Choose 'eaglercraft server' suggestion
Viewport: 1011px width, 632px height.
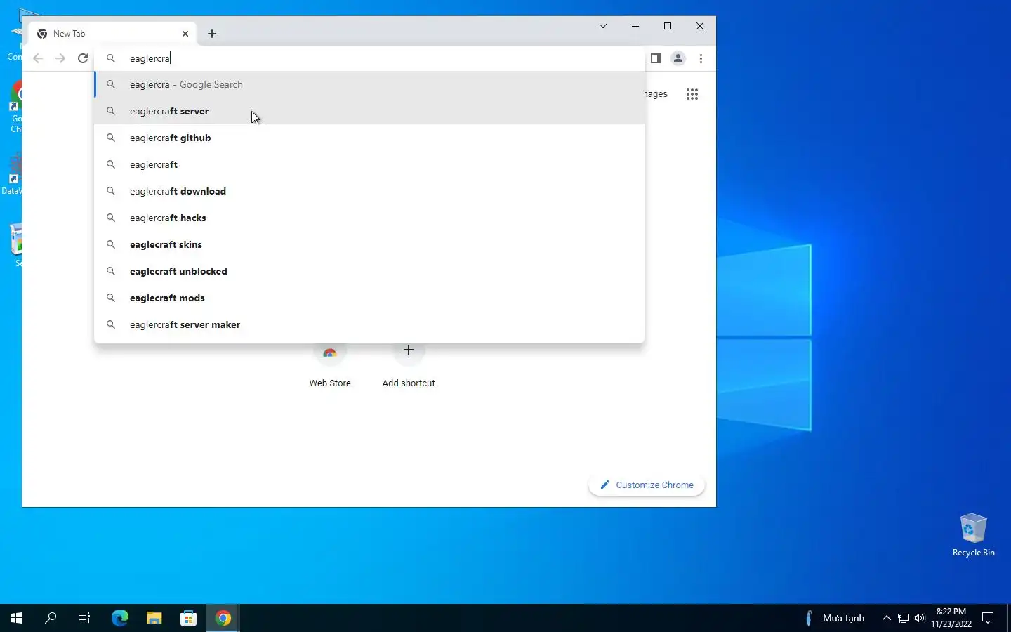[370, 111]
